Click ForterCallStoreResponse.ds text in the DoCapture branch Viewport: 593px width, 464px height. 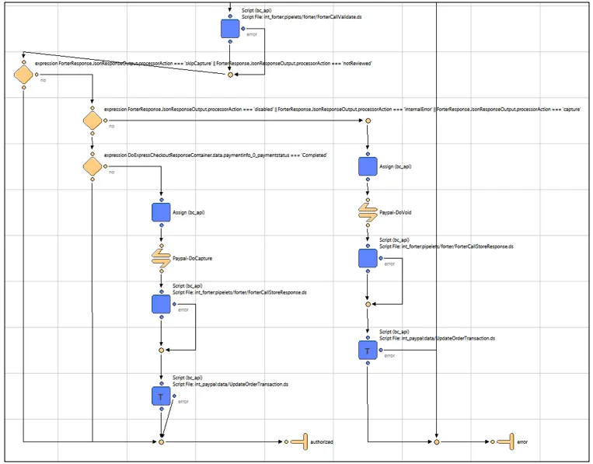tap(239, 292)
